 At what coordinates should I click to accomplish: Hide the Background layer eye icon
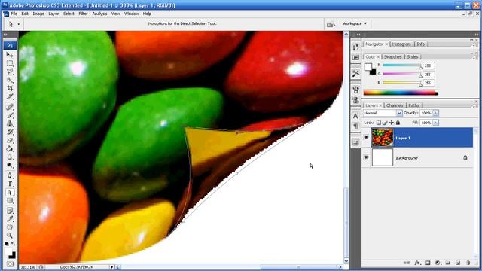click(366, 157)
